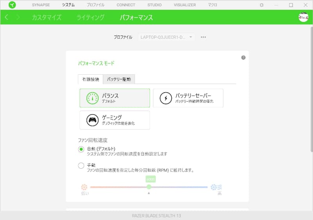Viewport: 313px width, 220px height.
Task: Click the vertical scrollbar thumb
Action: (311, 89)
